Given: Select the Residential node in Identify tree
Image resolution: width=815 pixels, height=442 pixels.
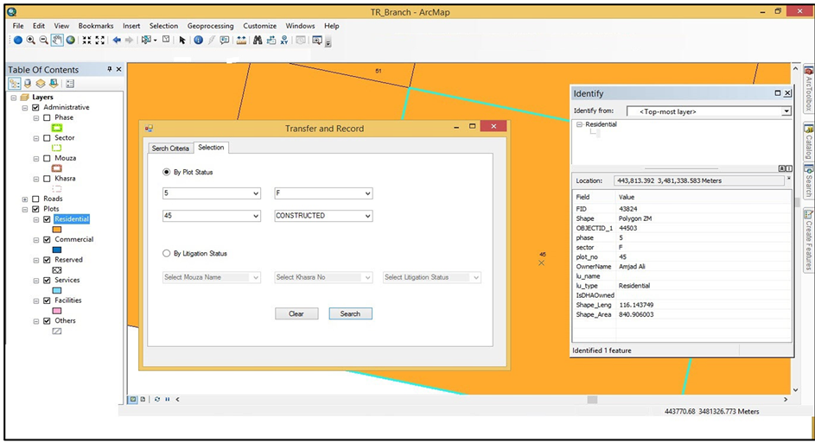Looking at the screenshot, I should (x=601, y=124).
